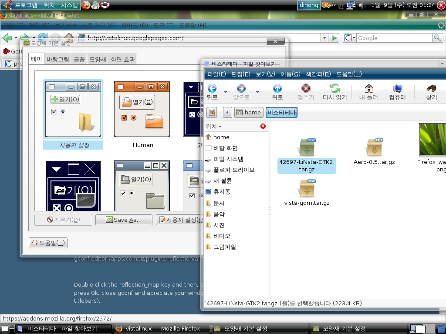Click the 도움말(H) button in appearance dialog
The height and width of the screenshot is (334, 446).
(48, 243)
